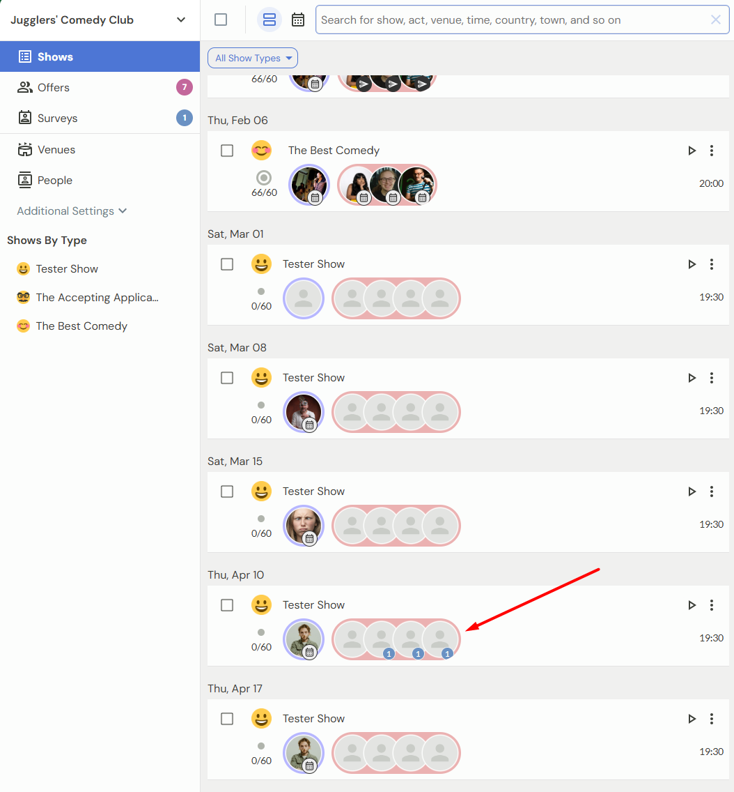Click last empty act slot on Apr 17
The width and height of the screenshot is (734, 792).
(440, 753)
